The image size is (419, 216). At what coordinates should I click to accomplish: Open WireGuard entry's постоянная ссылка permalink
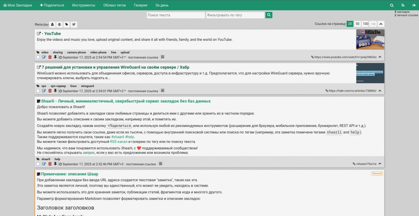(143, 91)
